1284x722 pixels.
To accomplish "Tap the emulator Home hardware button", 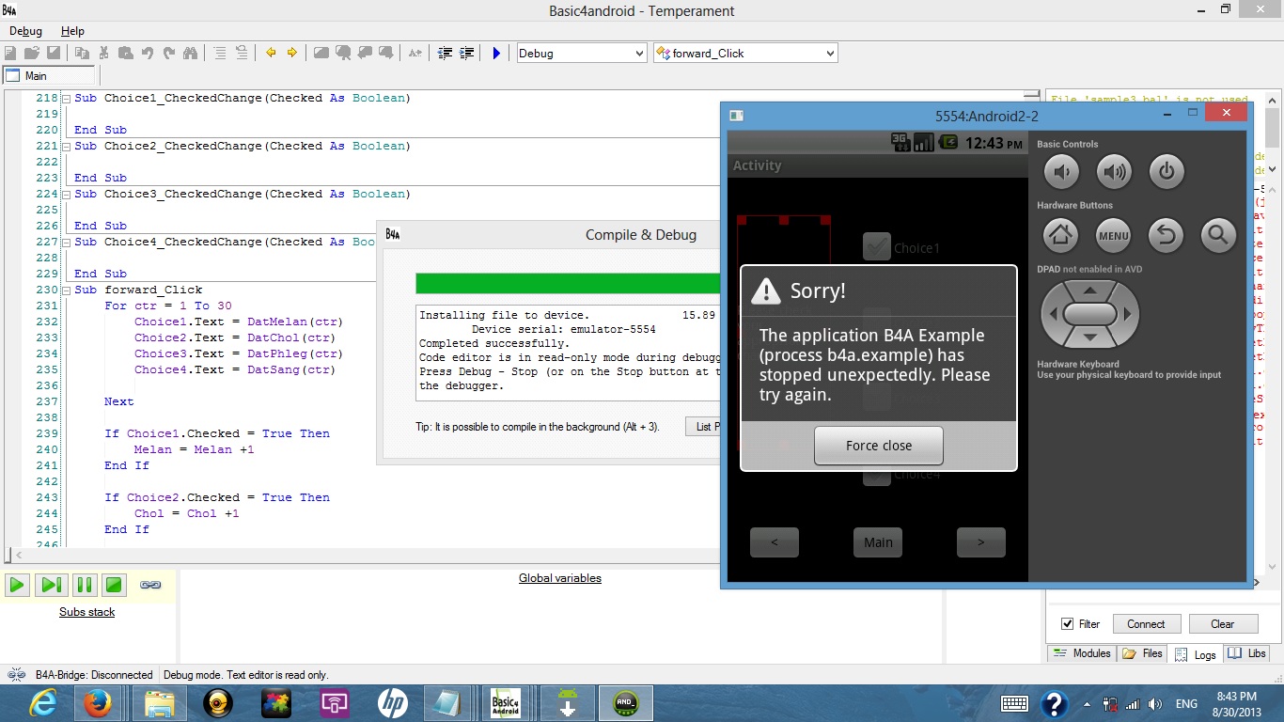I will tap(1062, 235).
